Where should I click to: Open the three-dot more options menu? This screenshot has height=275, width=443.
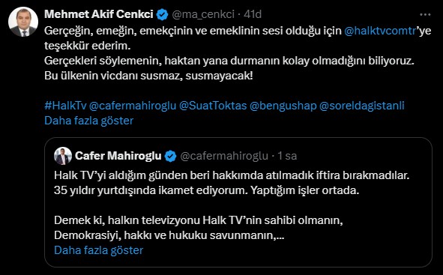425,14
